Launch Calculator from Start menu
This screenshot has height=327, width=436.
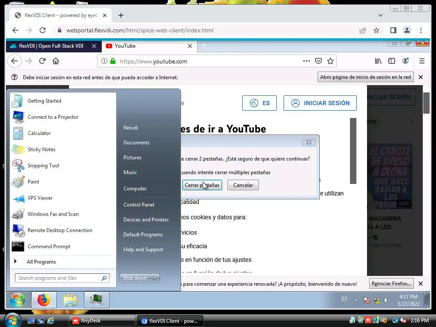coord(63,133)
